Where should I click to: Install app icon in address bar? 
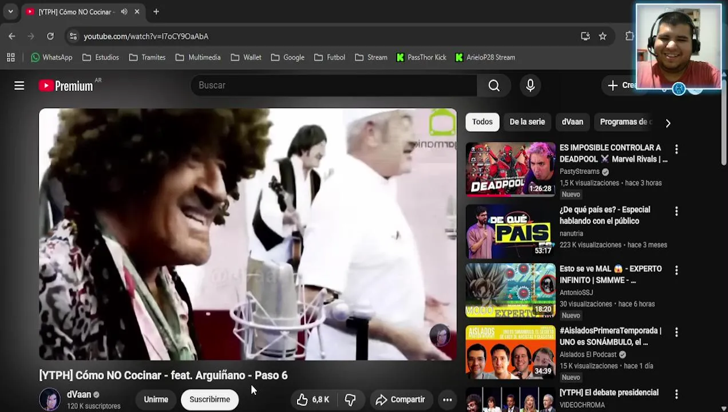585,36
